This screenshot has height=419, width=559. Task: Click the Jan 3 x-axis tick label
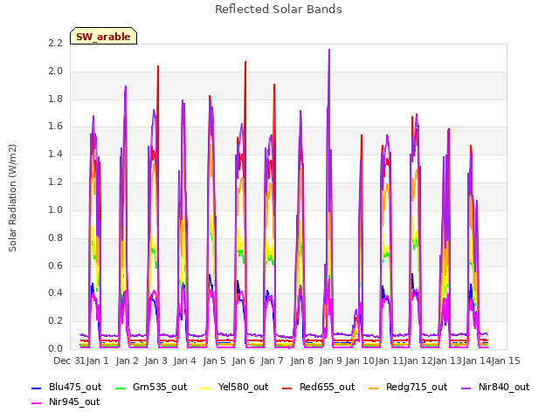(x=156, y=361)
